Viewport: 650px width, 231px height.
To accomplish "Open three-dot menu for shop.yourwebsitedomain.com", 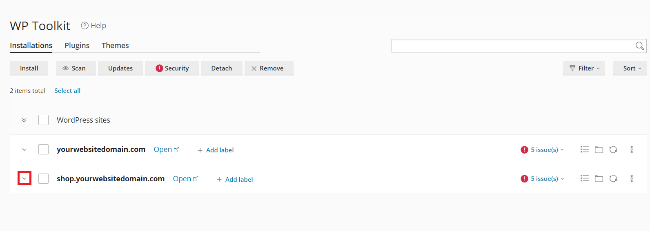I will click(x=631, y=178).
